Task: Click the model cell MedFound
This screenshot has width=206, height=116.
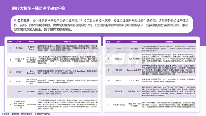Action: (x=31, y=105)
